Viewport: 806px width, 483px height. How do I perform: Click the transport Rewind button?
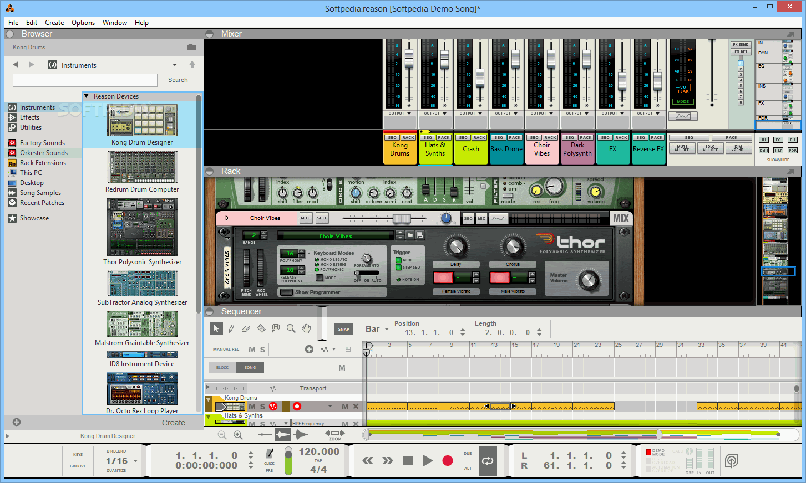(368, 461)
